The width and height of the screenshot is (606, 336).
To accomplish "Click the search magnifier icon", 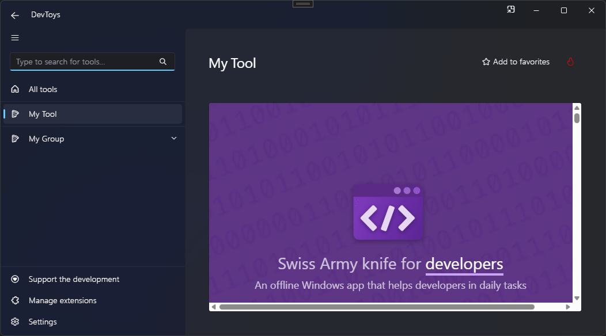I will click(163, 62).
